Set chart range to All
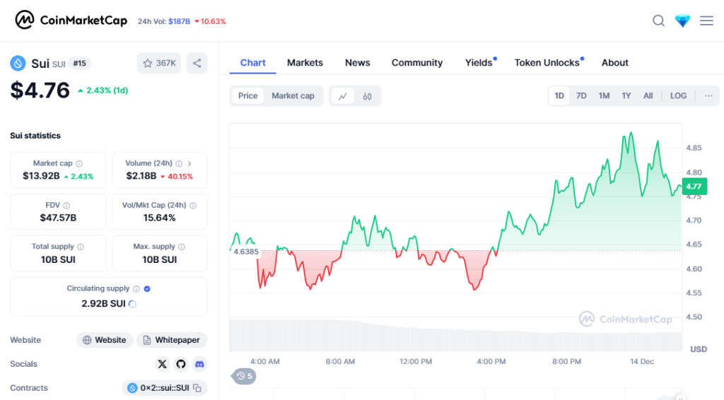The image size is (724, 400). [648, 96]
